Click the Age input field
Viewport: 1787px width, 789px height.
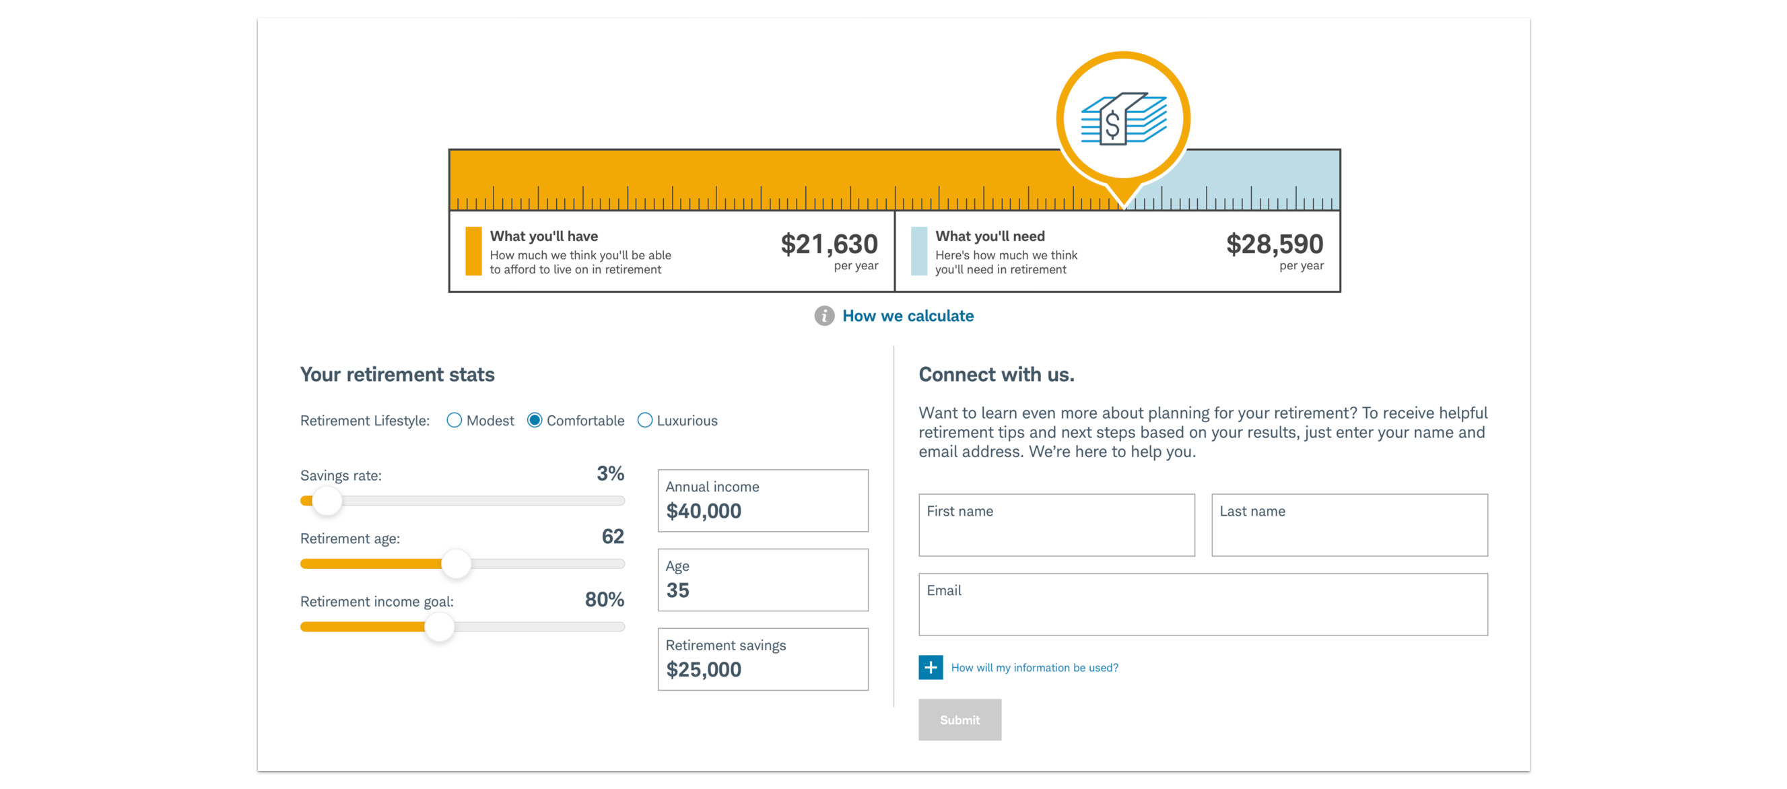pyautogui.click(x=762, y=580)
